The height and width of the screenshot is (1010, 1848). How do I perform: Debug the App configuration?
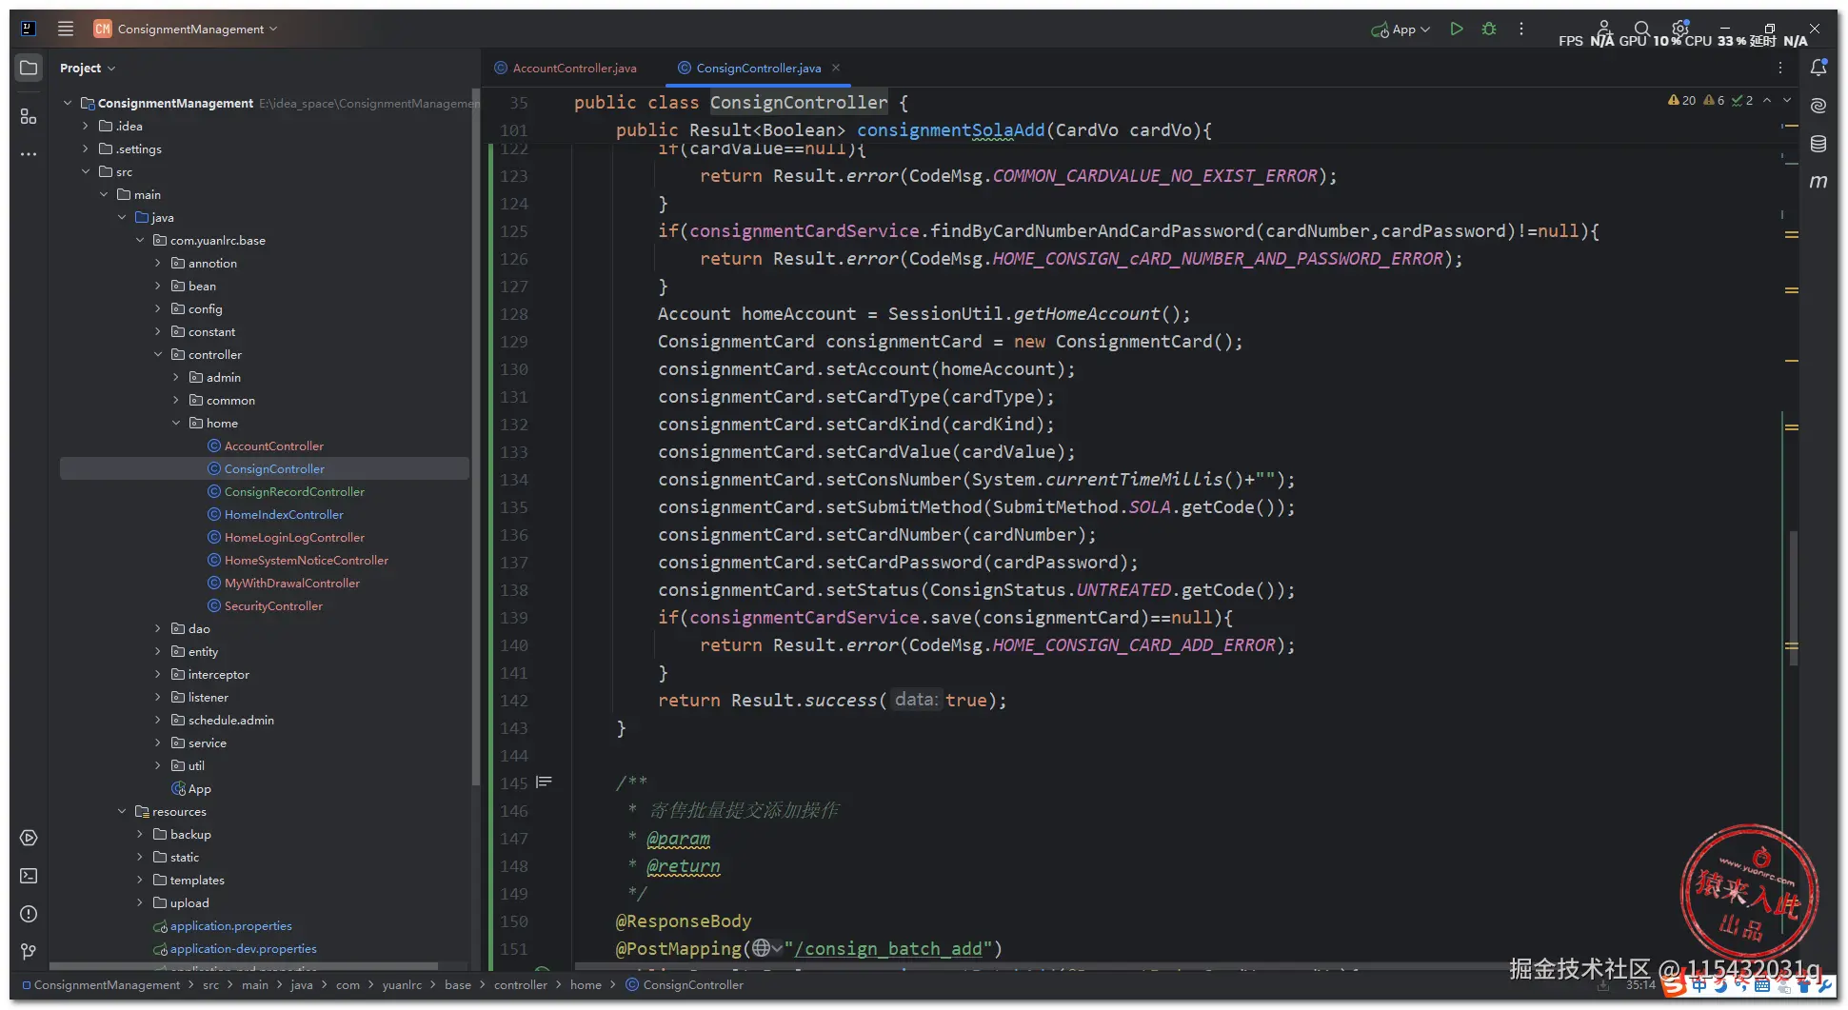(x=1489, y=29)
